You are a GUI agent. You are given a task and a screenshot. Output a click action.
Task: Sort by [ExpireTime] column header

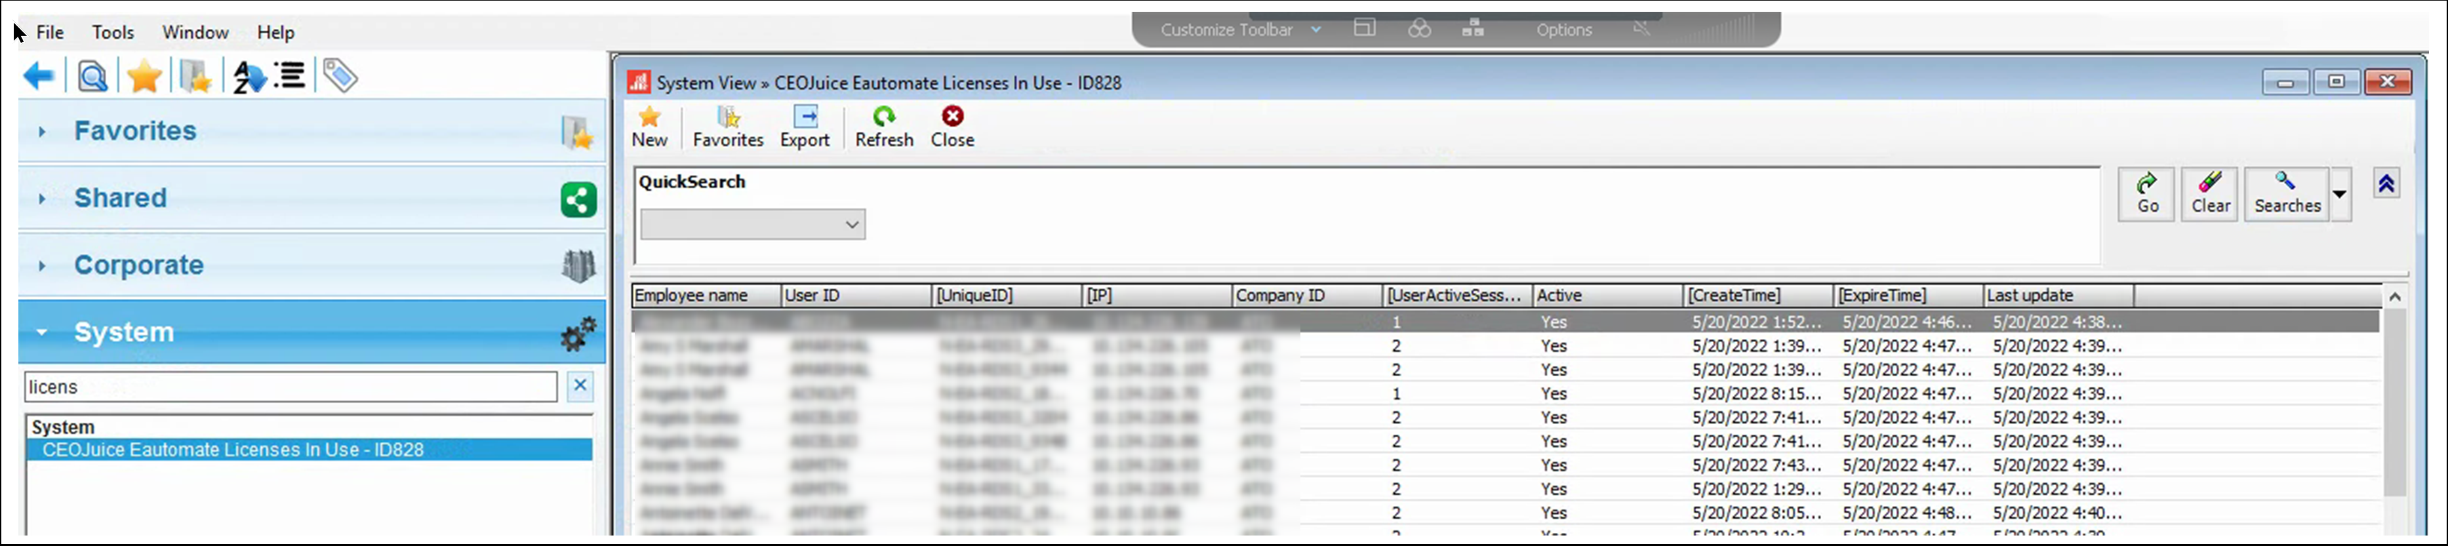coord(1909,296)
